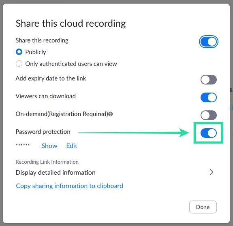Click the Password protection label
The image size is (233, 226).
point(43,132)
